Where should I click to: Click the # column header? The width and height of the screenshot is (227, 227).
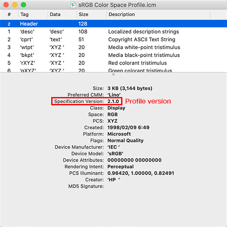pyautogui.click(x=9, y=14)
